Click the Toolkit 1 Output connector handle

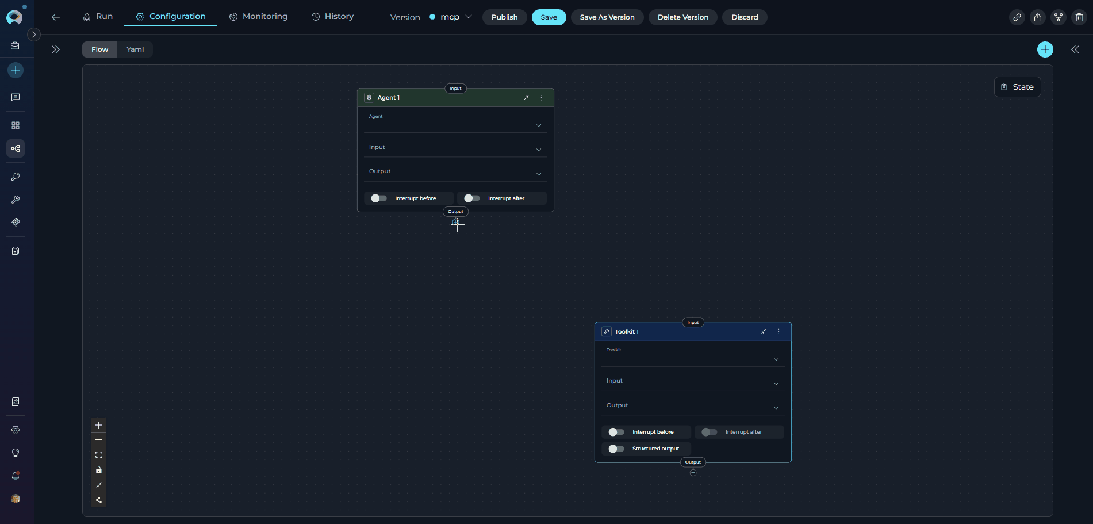(693, 462)
